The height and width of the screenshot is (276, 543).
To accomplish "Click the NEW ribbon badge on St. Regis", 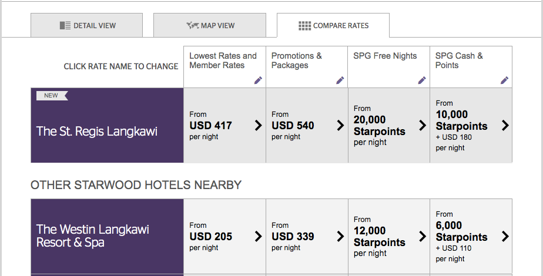I will coord(52,95).
